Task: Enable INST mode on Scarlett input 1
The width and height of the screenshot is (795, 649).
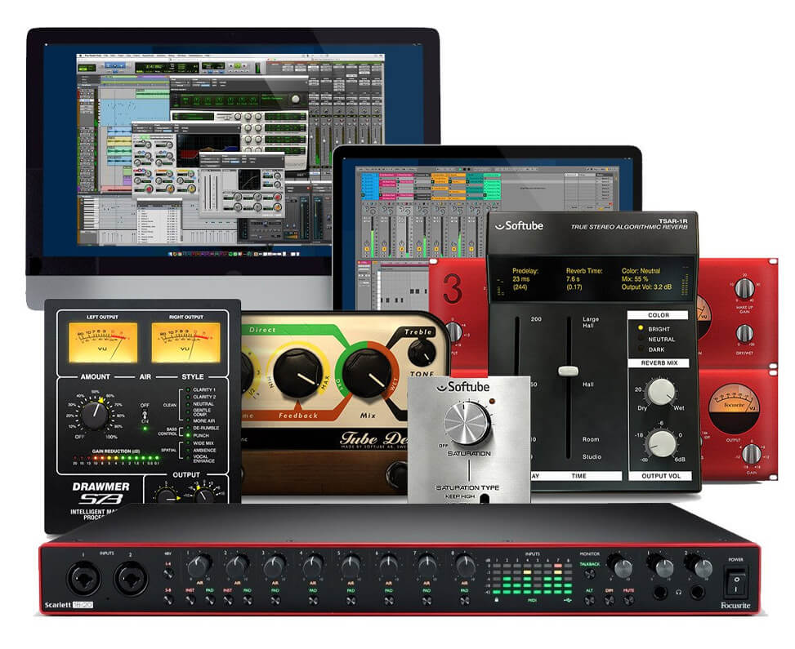Action: click(190, 600)
